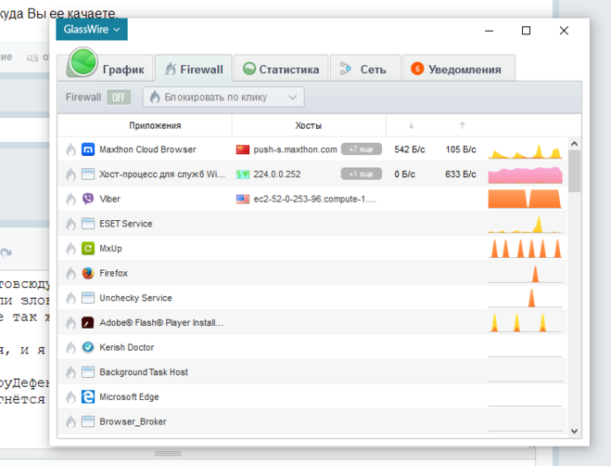Toggle the Unchecky Service flame icon

click(70, 298)
